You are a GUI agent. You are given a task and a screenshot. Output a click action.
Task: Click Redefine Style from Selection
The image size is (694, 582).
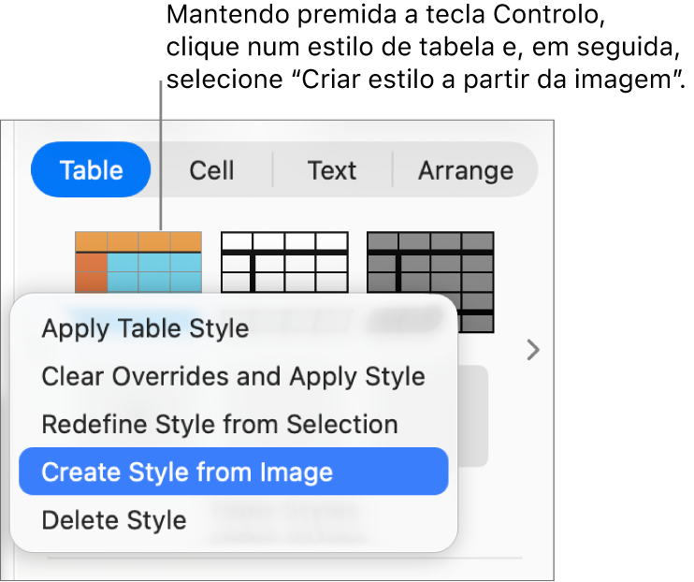coord(220,424)
